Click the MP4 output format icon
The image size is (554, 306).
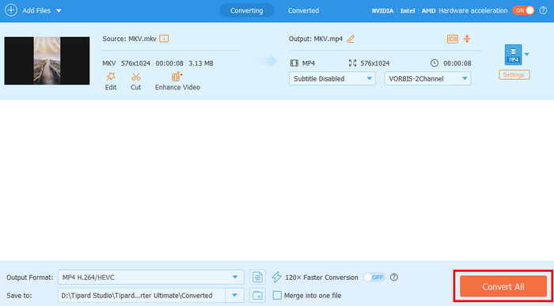pos(513,55)
